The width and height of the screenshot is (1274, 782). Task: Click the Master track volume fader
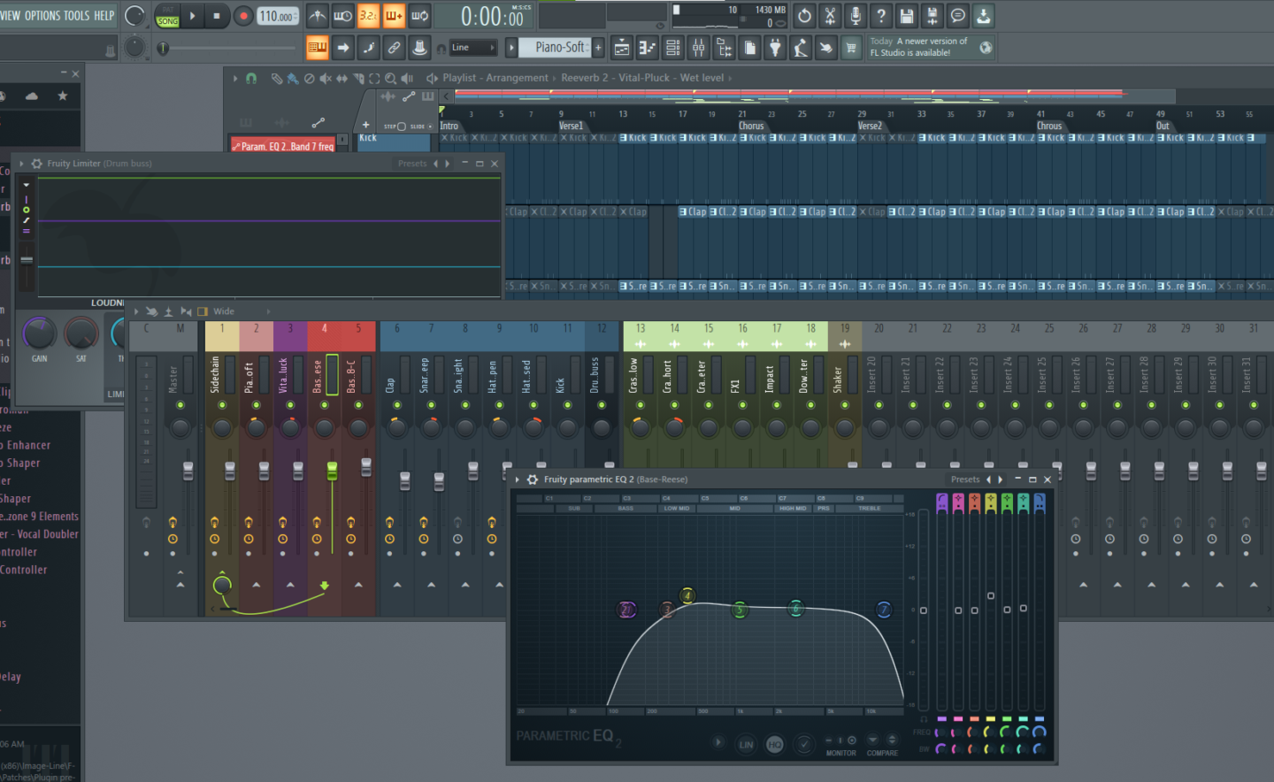tap(188, 471)
